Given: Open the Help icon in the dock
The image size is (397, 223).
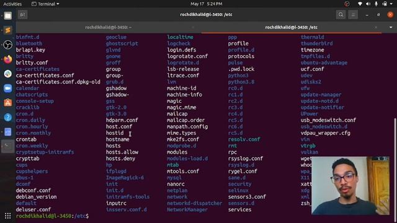Looking at the screenshot, I should tap(8, 117).
